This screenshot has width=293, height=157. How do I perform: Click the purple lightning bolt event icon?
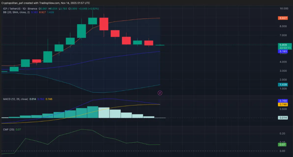pyautogui.click(x=160, y=93)
